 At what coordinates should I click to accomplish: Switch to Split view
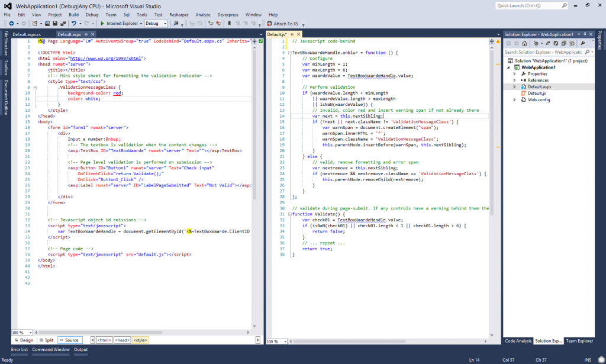point(46,340)
